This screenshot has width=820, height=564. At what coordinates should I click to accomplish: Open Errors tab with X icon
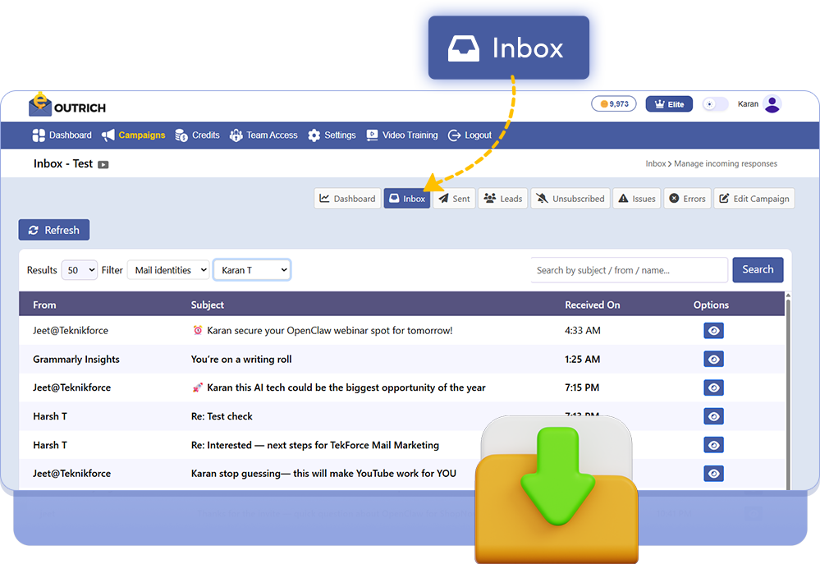click(x=687, y=199)
